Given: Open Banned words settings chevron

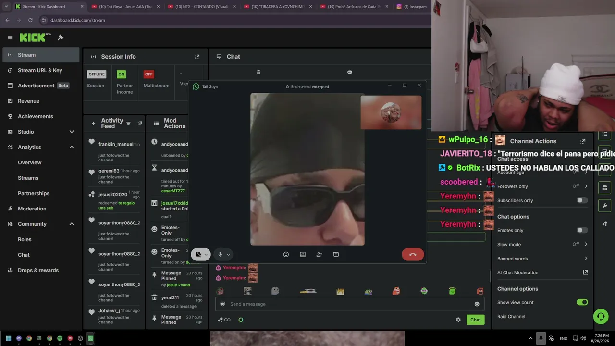Looking at the screenshot, I should (x=586, y=259).
